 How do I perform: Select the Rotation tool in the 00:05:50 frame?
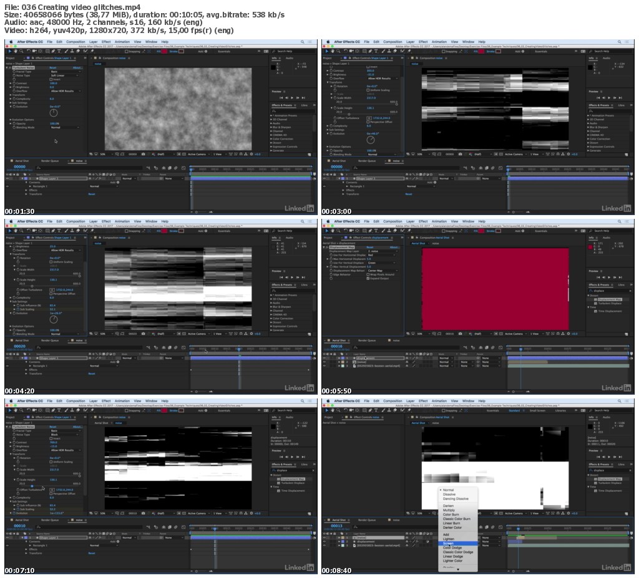[346, 231]
